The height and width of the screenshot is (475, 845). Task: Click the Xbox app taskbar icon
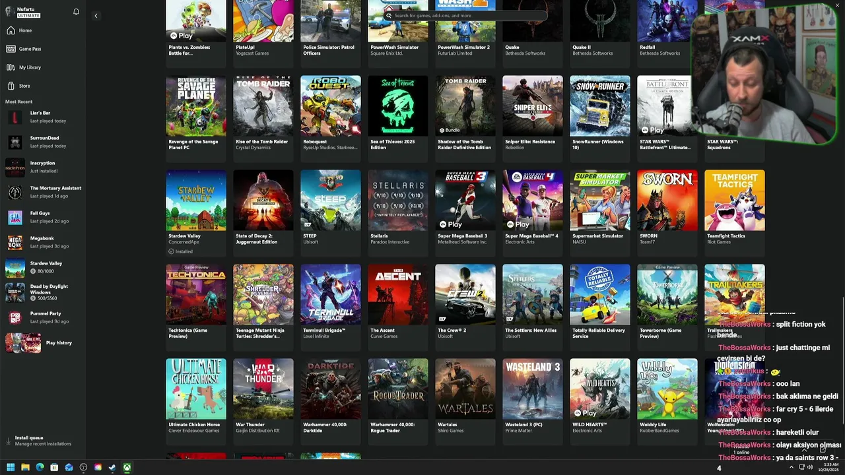127,468
